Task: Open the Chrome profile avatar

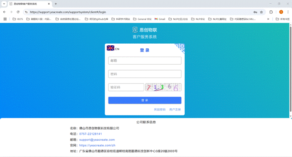Action: coord(281,12)
